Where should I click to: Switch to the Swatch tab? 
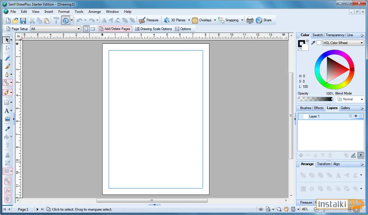[317, 35]
